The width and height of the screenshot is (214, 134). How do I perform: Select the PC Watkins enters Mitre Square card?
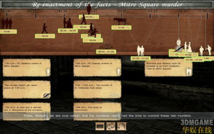coord(27,68)
